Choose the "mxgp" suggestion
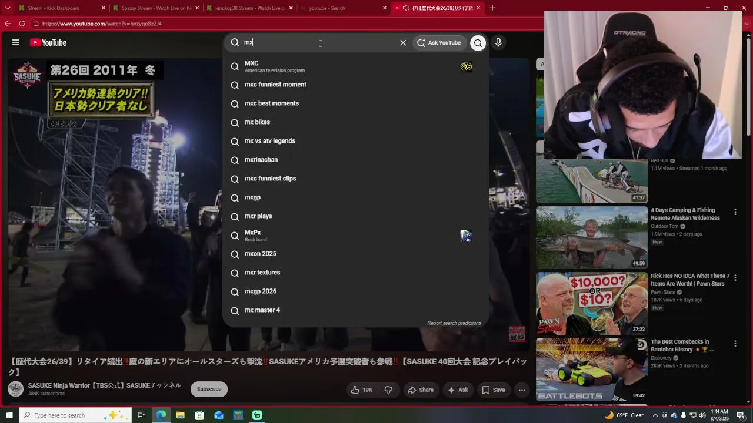The height and width of the screenshot is (423, 753). pos(356,197)
